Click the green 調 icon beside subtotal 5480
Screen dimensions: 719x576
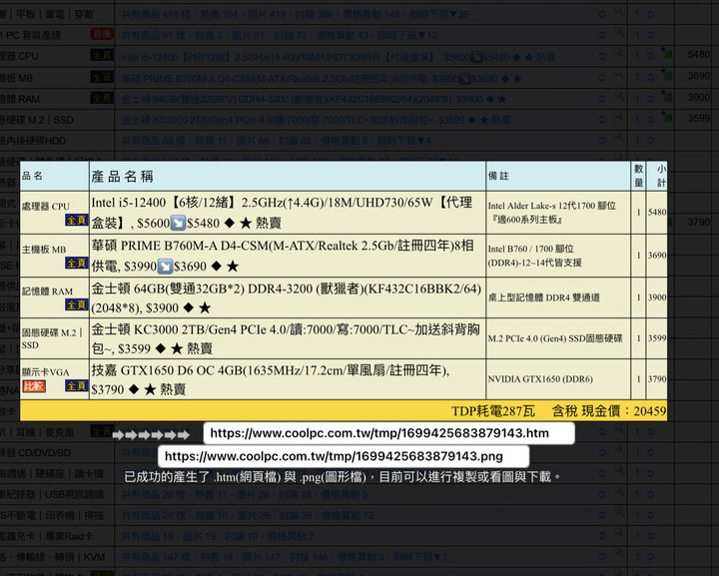point(667,54)
